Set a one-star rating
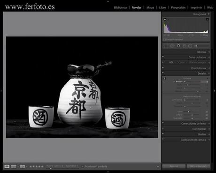 click(x=31, y=166)
